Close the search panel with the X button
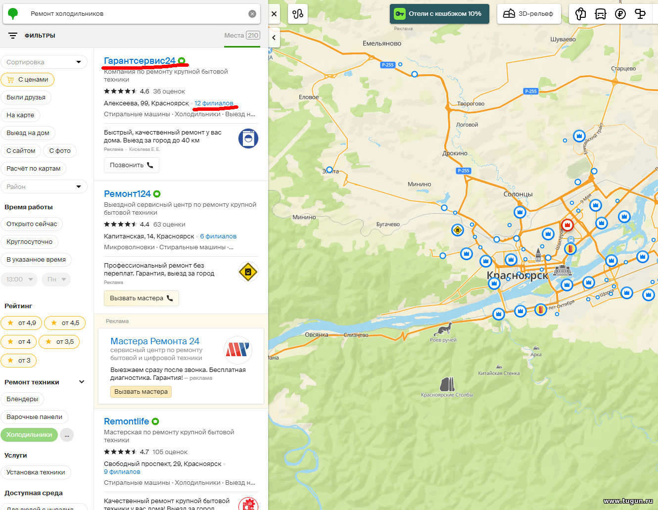658x510 pixels. tap(274, 14)
